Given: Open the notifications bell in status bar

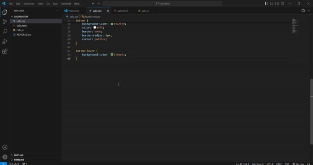Looking at the screenshot, I should pyautogui.click(x=308, y=164).
